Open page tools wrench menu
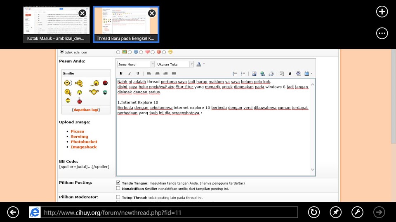 357,212
